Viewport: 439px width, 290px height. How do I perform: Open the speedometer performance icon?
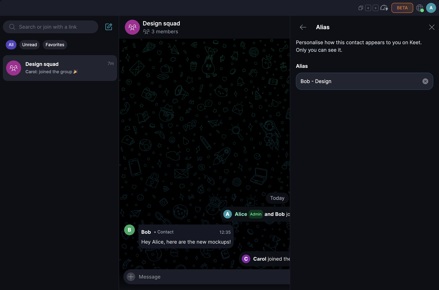pos(384,8)
